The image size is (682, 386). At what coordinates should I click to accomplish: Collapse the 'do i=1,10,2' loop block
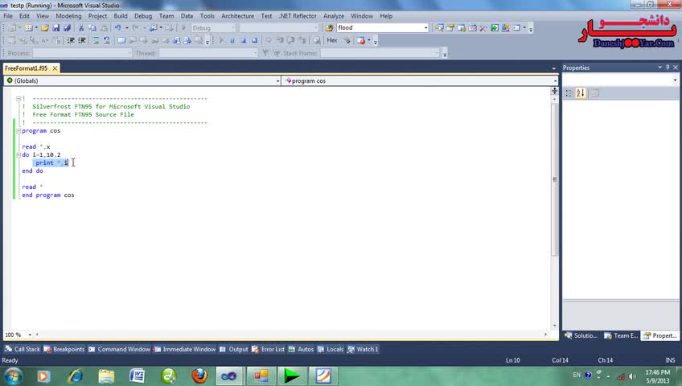coord(18,154)
